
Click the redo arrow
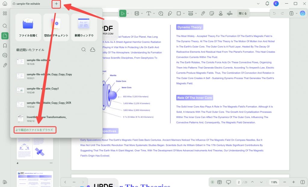pyautogui.click(x=282, y=13)
